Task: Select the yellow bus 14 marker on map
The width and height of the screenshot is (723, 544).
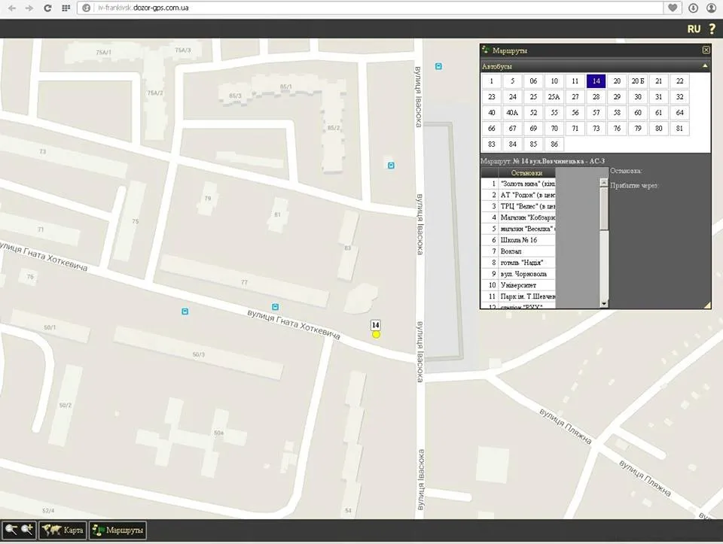Action: click(x=377, y=334)
